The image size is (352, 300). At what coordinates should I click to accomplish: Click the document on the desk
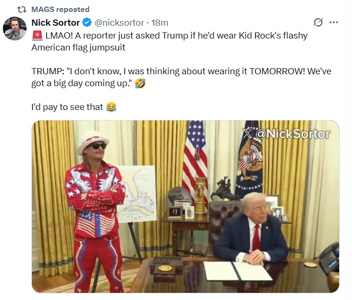pos(238,271)
